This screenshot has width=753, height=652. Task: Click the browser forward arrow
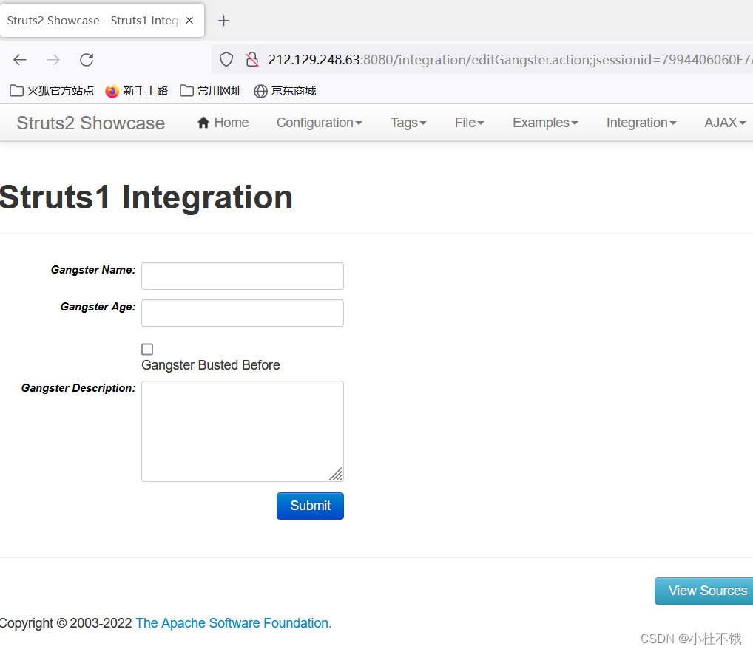click(53, 60)
